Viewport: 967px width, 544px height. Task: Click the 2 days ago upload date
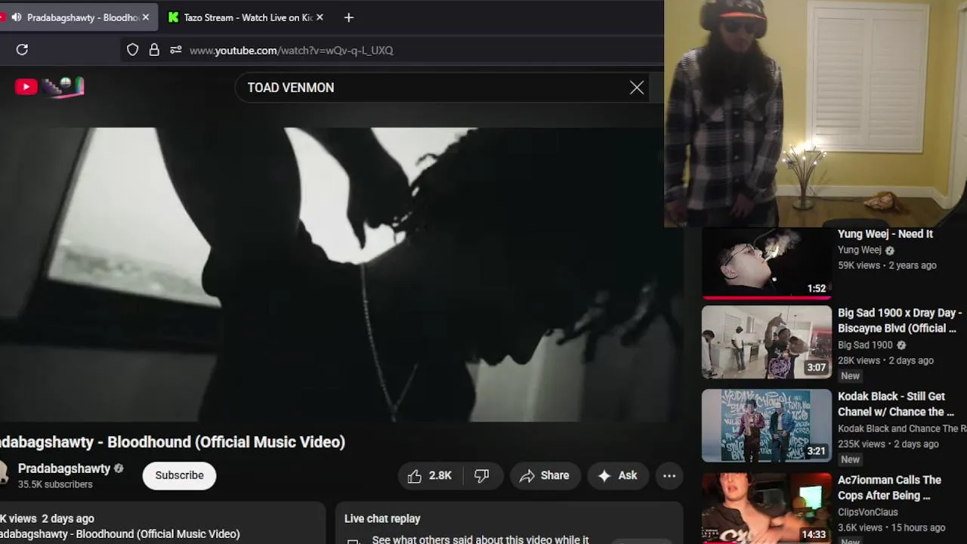tap(68, 518)
